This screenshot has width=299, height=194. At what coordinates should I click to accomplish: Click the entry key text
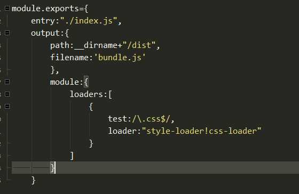click(x=43, y=21)
